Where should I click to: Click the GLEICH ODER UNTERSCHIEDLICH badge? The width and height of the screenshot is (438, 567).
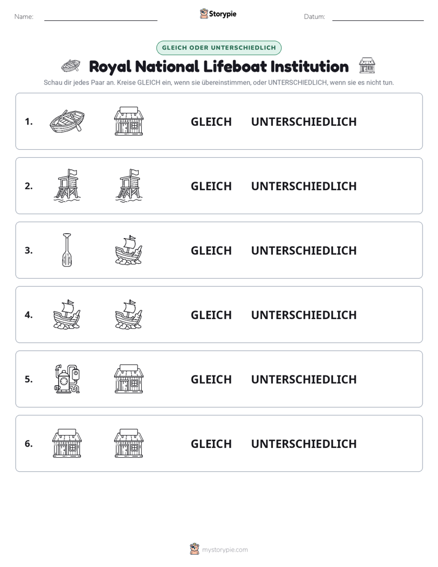[x=218, y=48]
